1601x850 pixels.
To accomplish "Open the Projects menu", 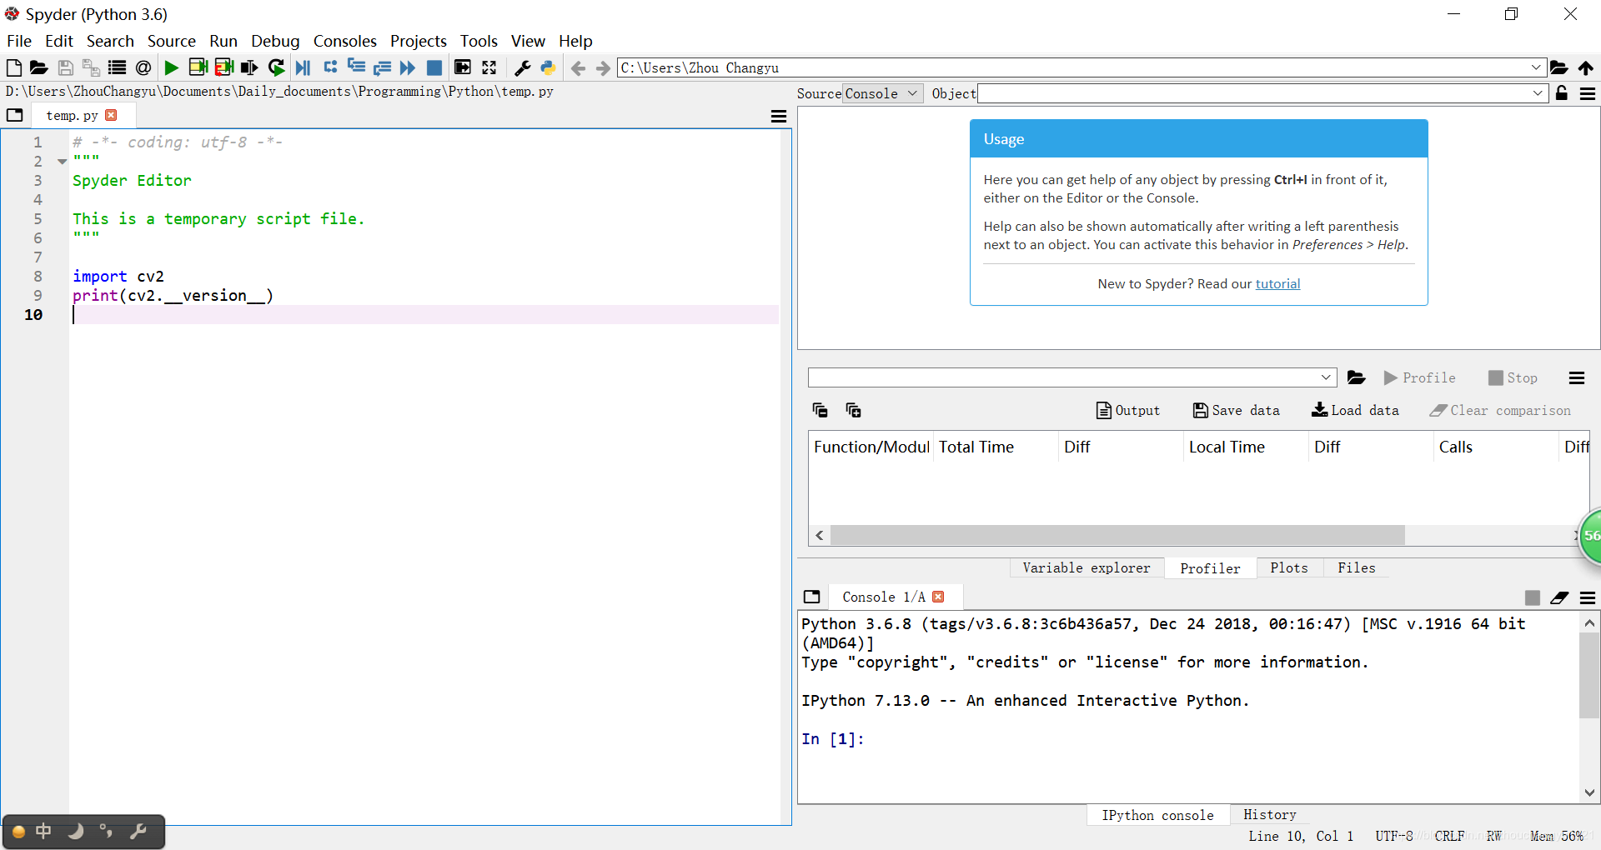I will (x=419, y=41).
